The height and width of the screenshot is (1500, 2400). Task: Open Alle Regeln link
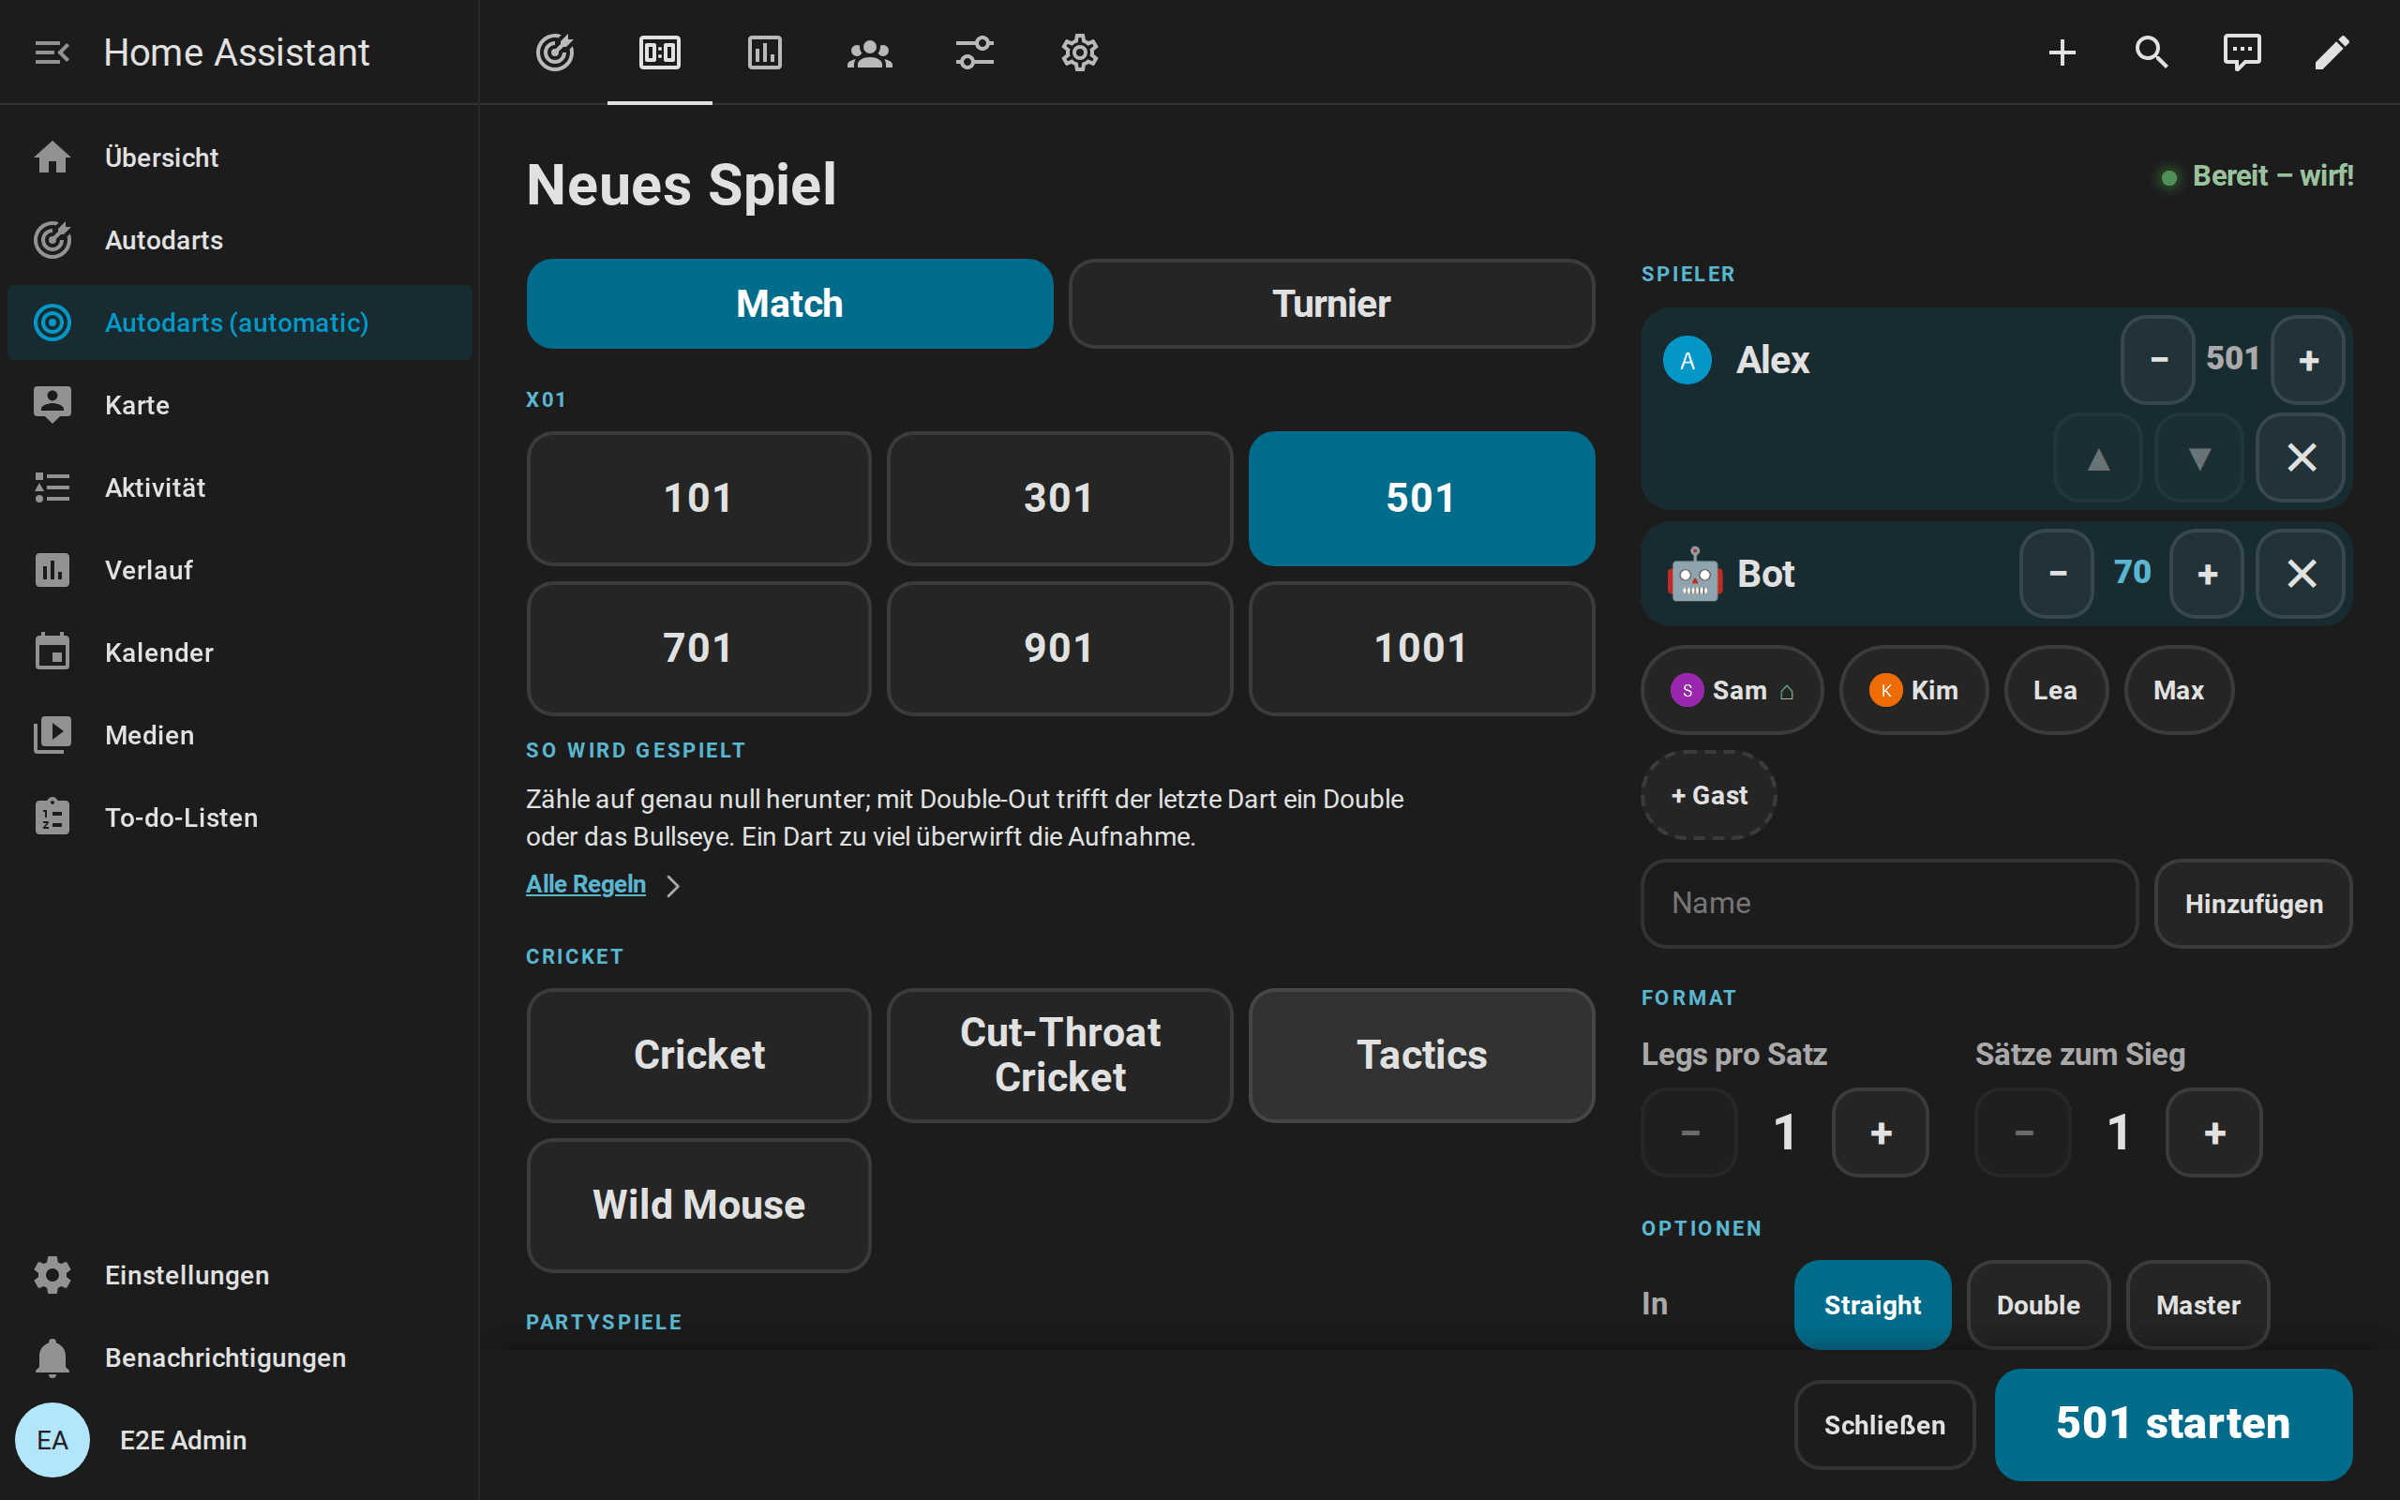586,884
